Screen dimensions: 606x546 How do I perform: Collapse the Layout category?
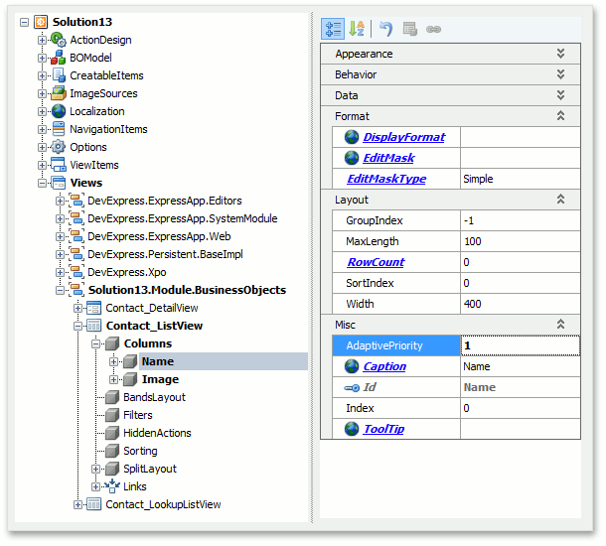pyautogui.click(x=560, y=200)
